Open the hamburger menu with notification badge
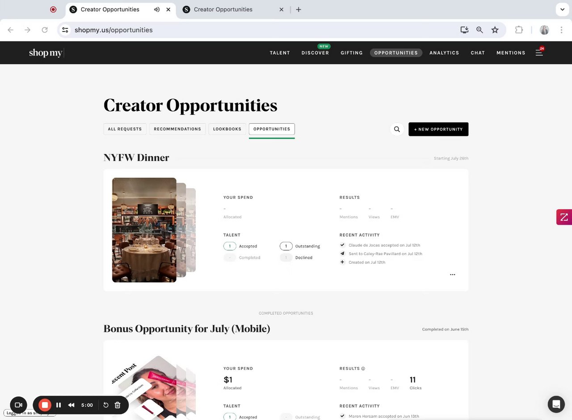The width and height of the screenshot is (572, 420). [x=539, y=52]
